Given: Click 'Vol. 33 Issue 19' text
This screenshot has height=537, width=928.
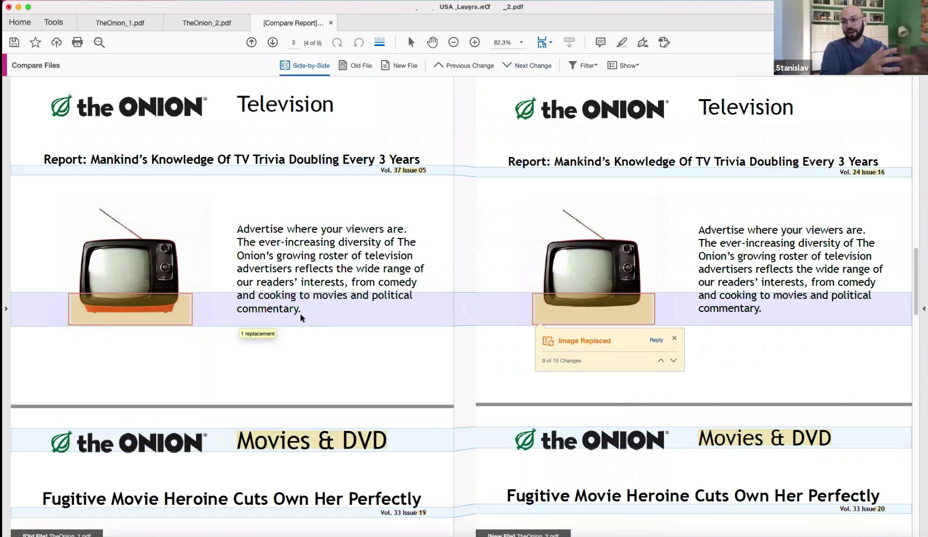Looking at the screenshot, I should 403,513.
